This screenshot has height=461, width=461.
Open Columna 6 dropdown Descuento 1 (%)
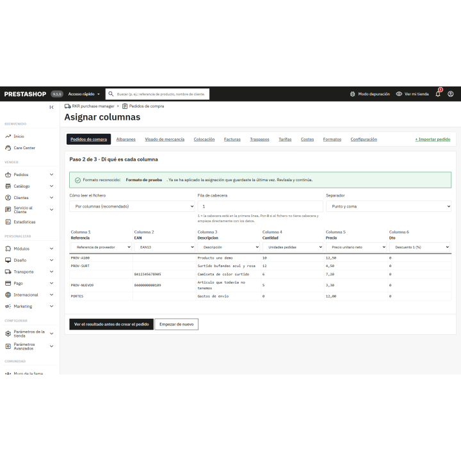pos(419,247)
